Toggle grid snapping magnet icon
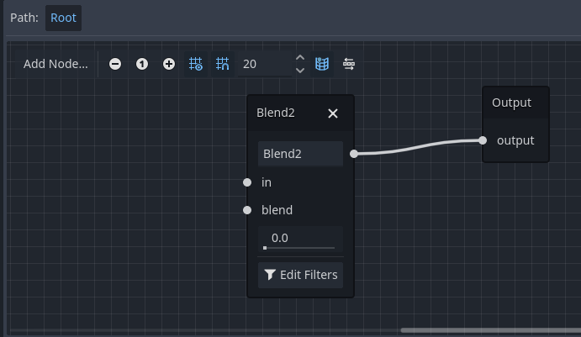Screen dimensions: 581x337 tap(223, 64)
